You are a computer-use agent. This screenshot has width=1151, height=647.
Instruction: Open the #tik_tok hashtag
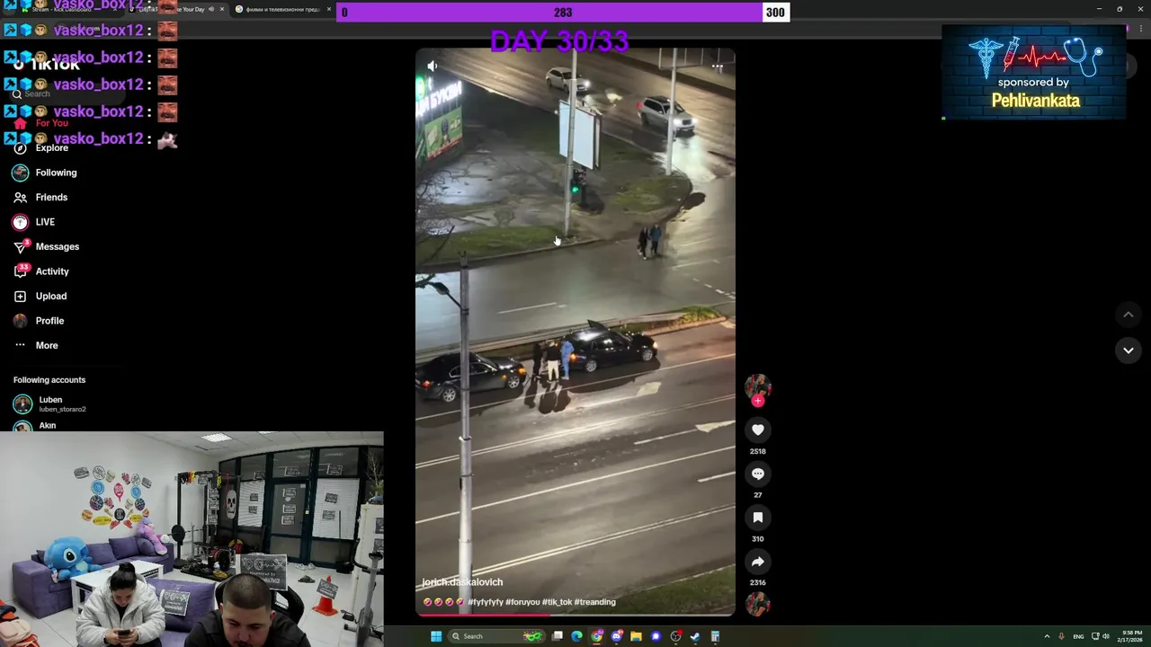(557, 602)
